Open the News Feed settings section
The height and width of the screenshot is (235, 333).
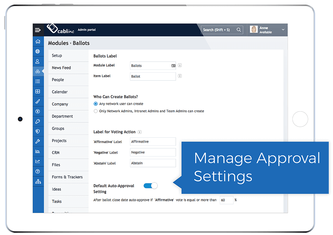61,68
